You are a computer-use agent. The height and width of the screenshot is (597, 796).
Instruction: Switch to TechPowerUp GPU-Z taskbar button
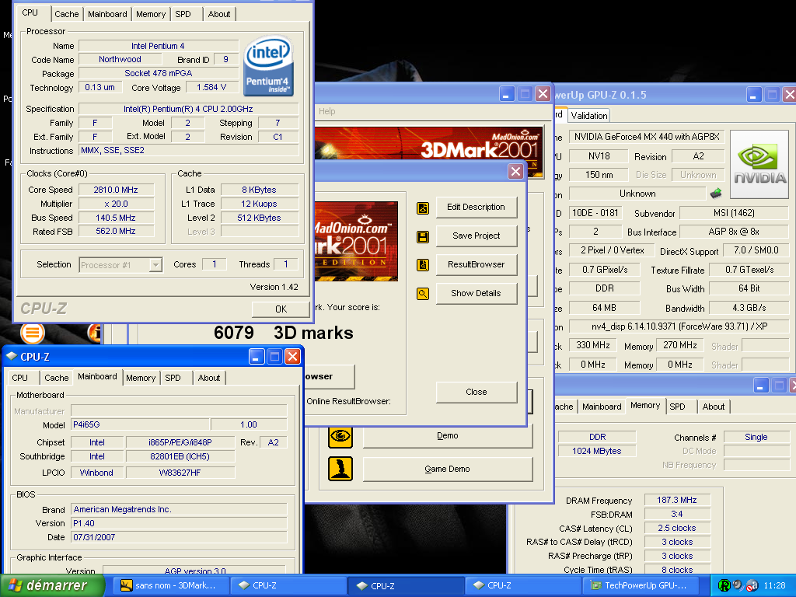click(x=640, y=585)
